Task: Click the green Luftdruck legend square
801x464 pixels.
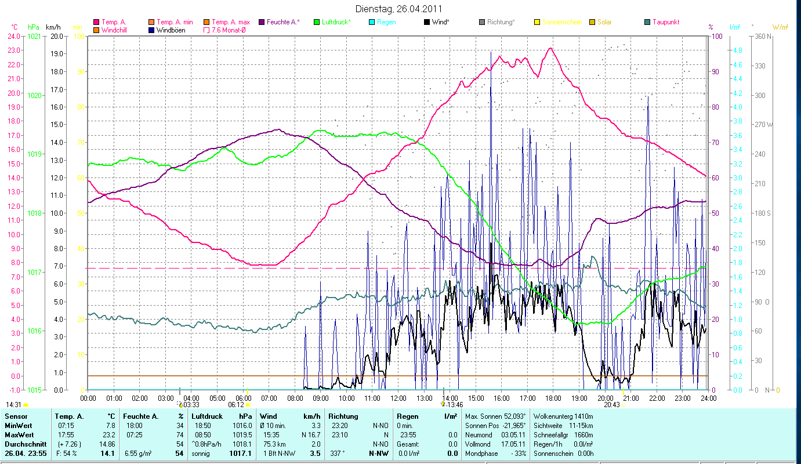Action: point(317,22)
